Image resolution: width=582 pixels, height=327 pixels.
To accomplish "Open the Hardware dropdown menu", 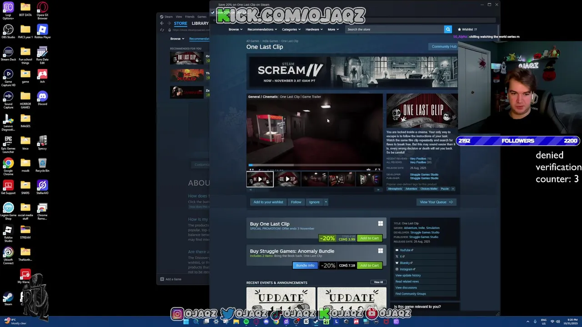I will 314,30.
